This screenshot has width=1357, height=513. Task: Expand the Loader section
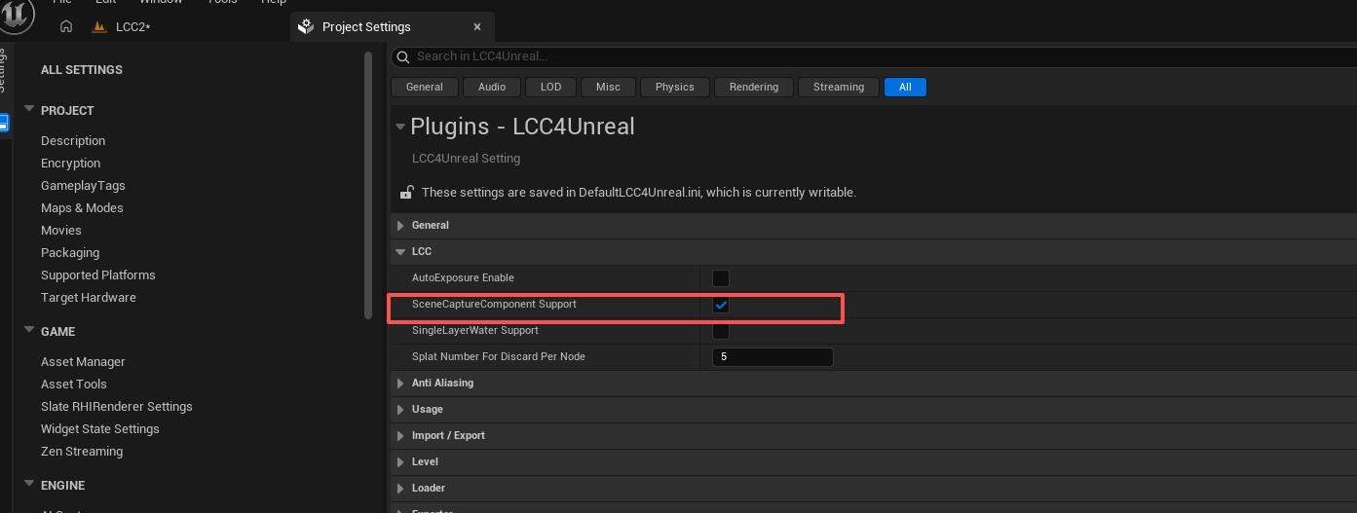pyautogui.click(x=400, y=489)
